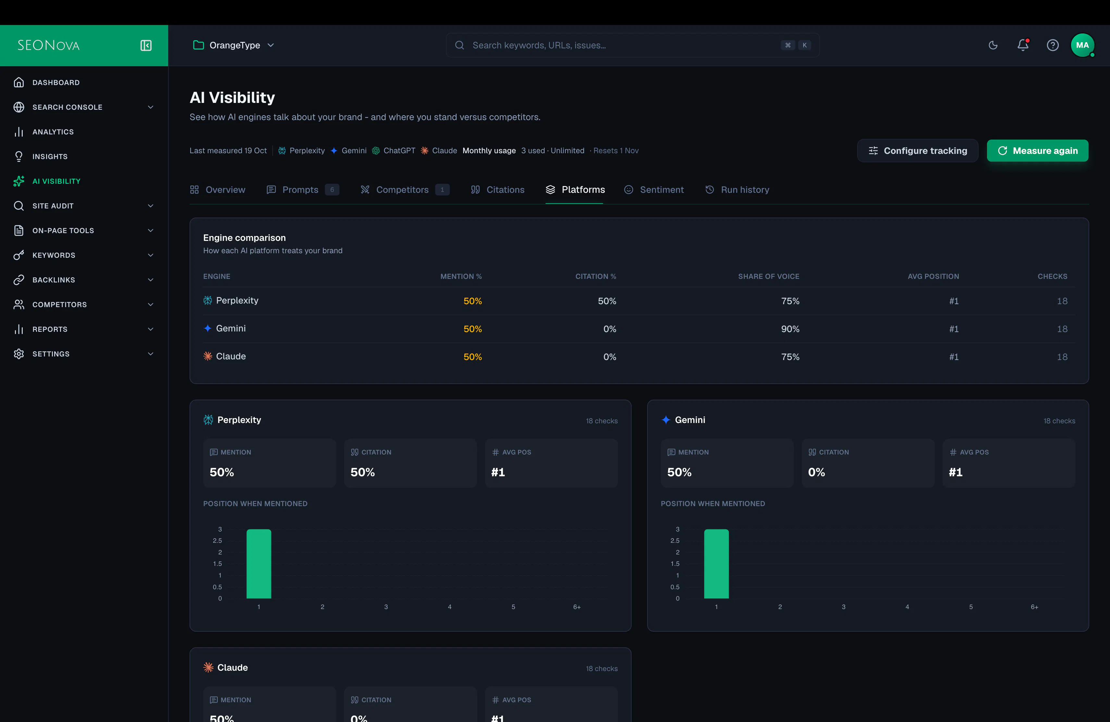This screenshot has width=1110, height=722.
Task: Click Perplexity card header icon
Action: (x=208, y=420)
